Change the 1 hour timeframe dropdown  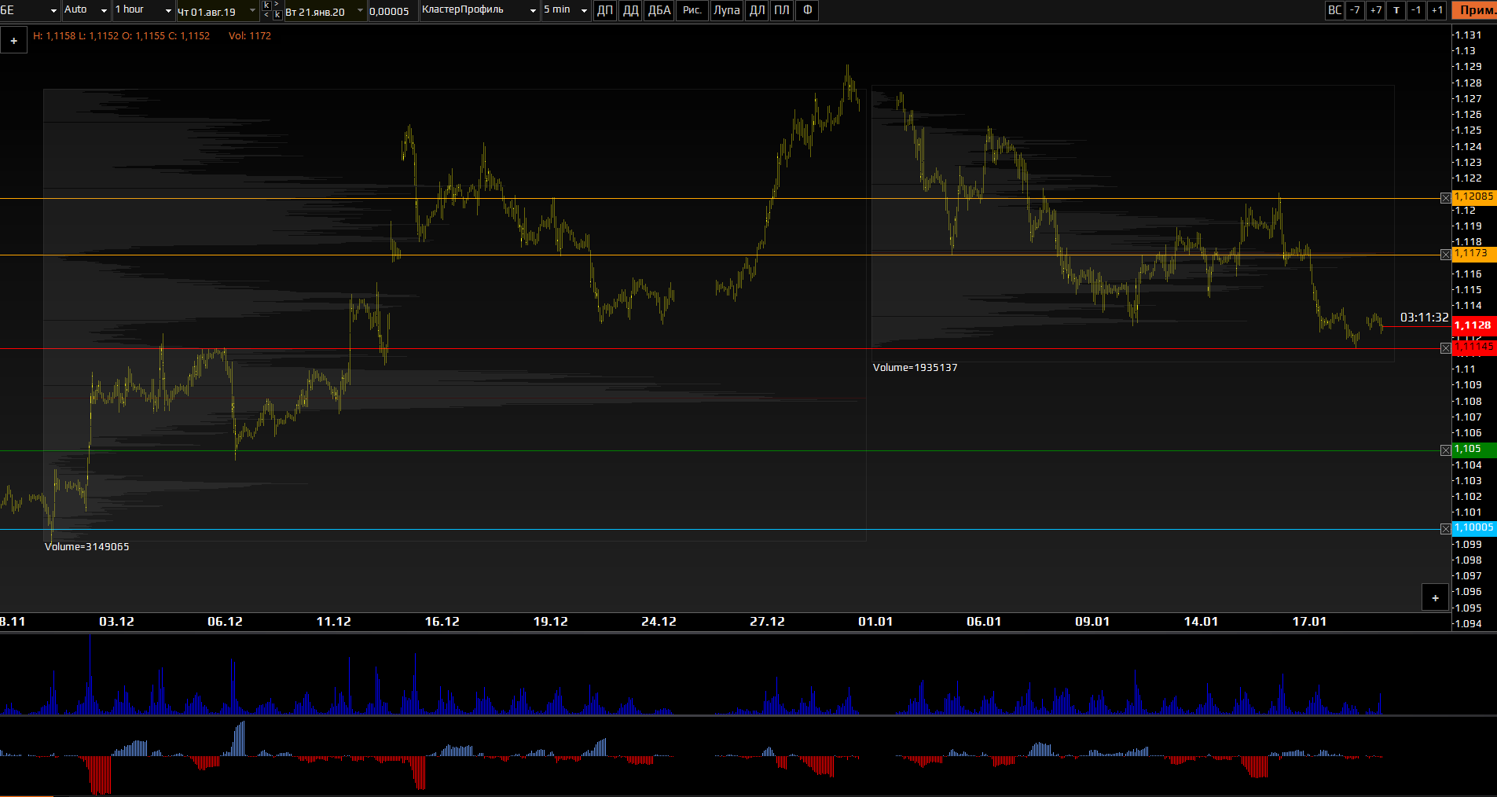click(x=143, y=10)
